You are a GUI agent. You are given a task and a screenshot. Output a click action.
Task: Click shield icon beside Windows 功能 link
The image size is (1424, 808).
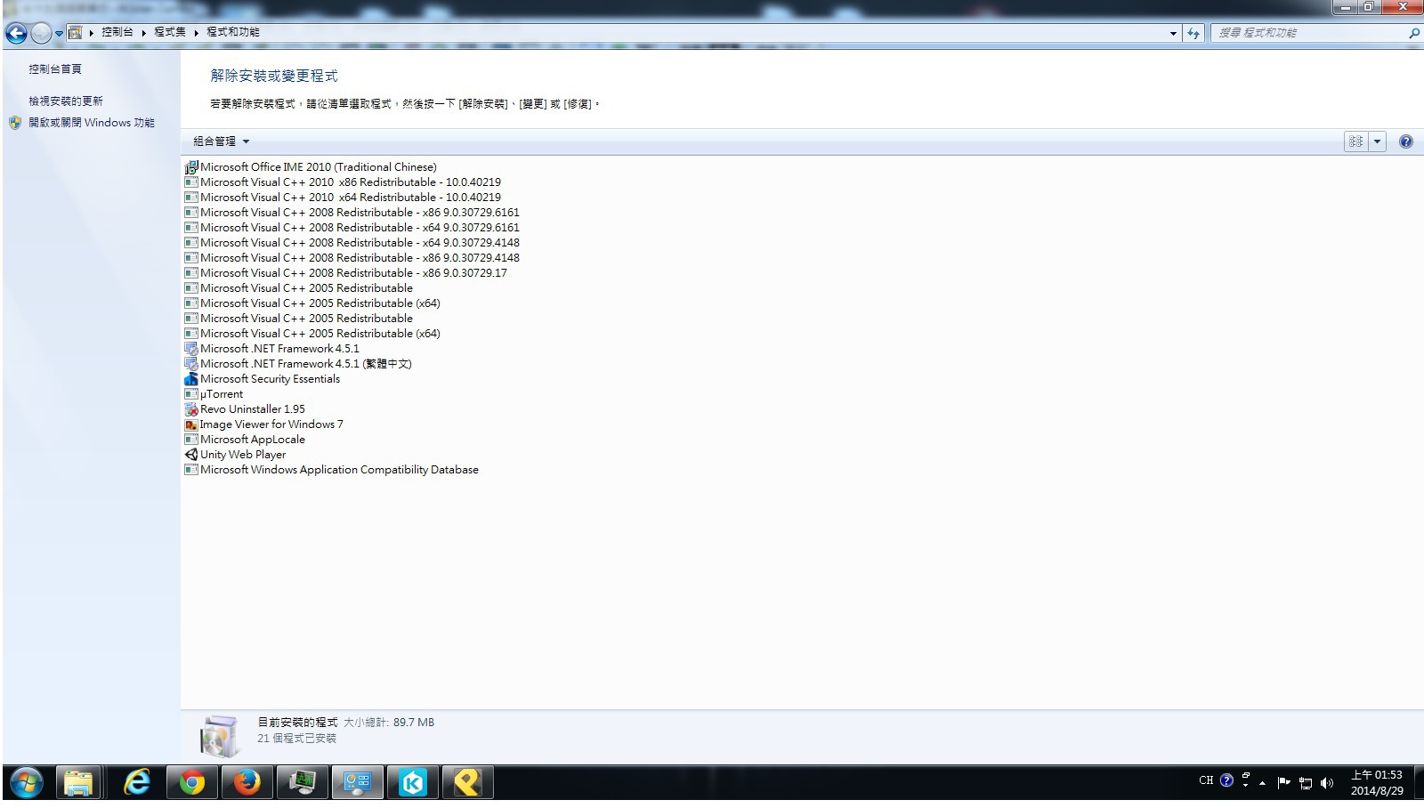click(x=15, y=123)
